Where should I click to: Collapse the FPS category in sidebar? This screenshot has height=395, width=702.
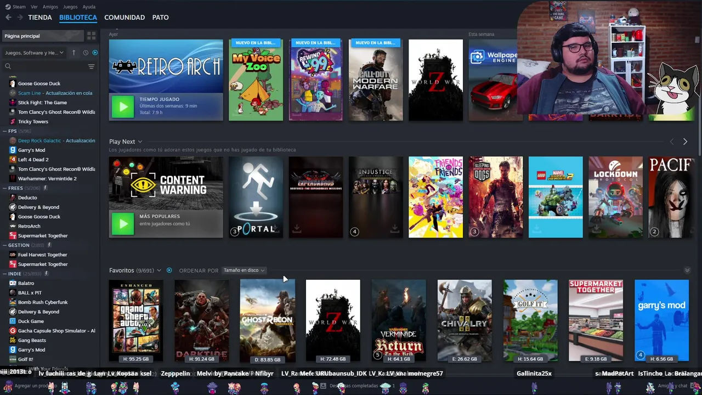pos(4,131)
